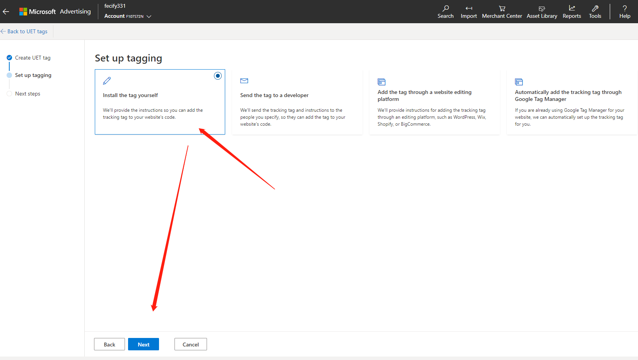Click the website editing platform icon
The width and height of the screenshot is (638, 360).
(x=381, y=82)
